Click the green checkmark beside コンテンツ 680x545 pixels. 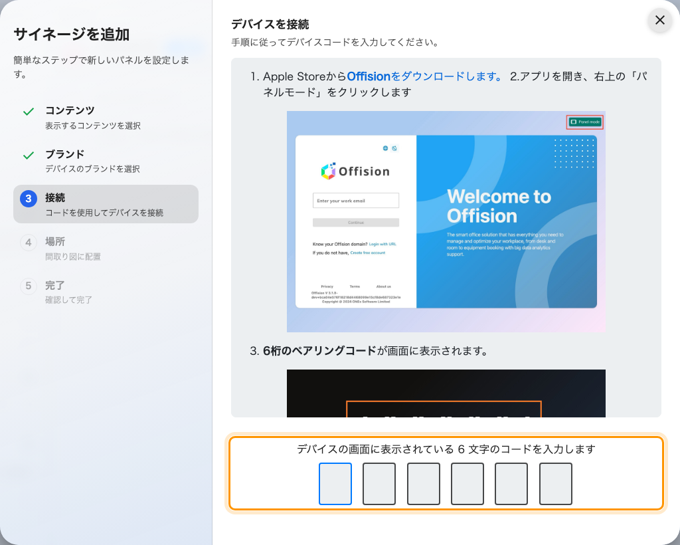[29, 112]
